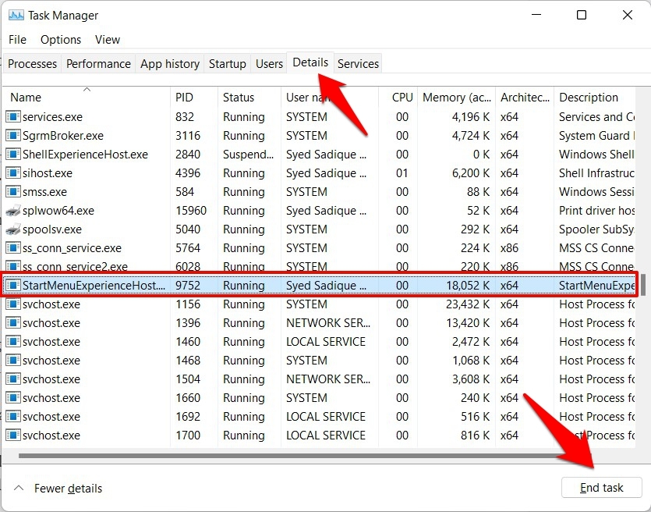Click the 'Print driver hos' description

coord(596,210)
